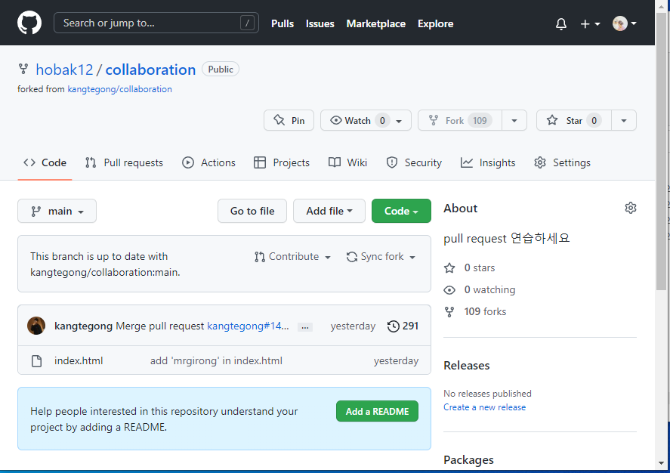Open the Packages heading
670x473 pixels.
[x=469, y=460]
